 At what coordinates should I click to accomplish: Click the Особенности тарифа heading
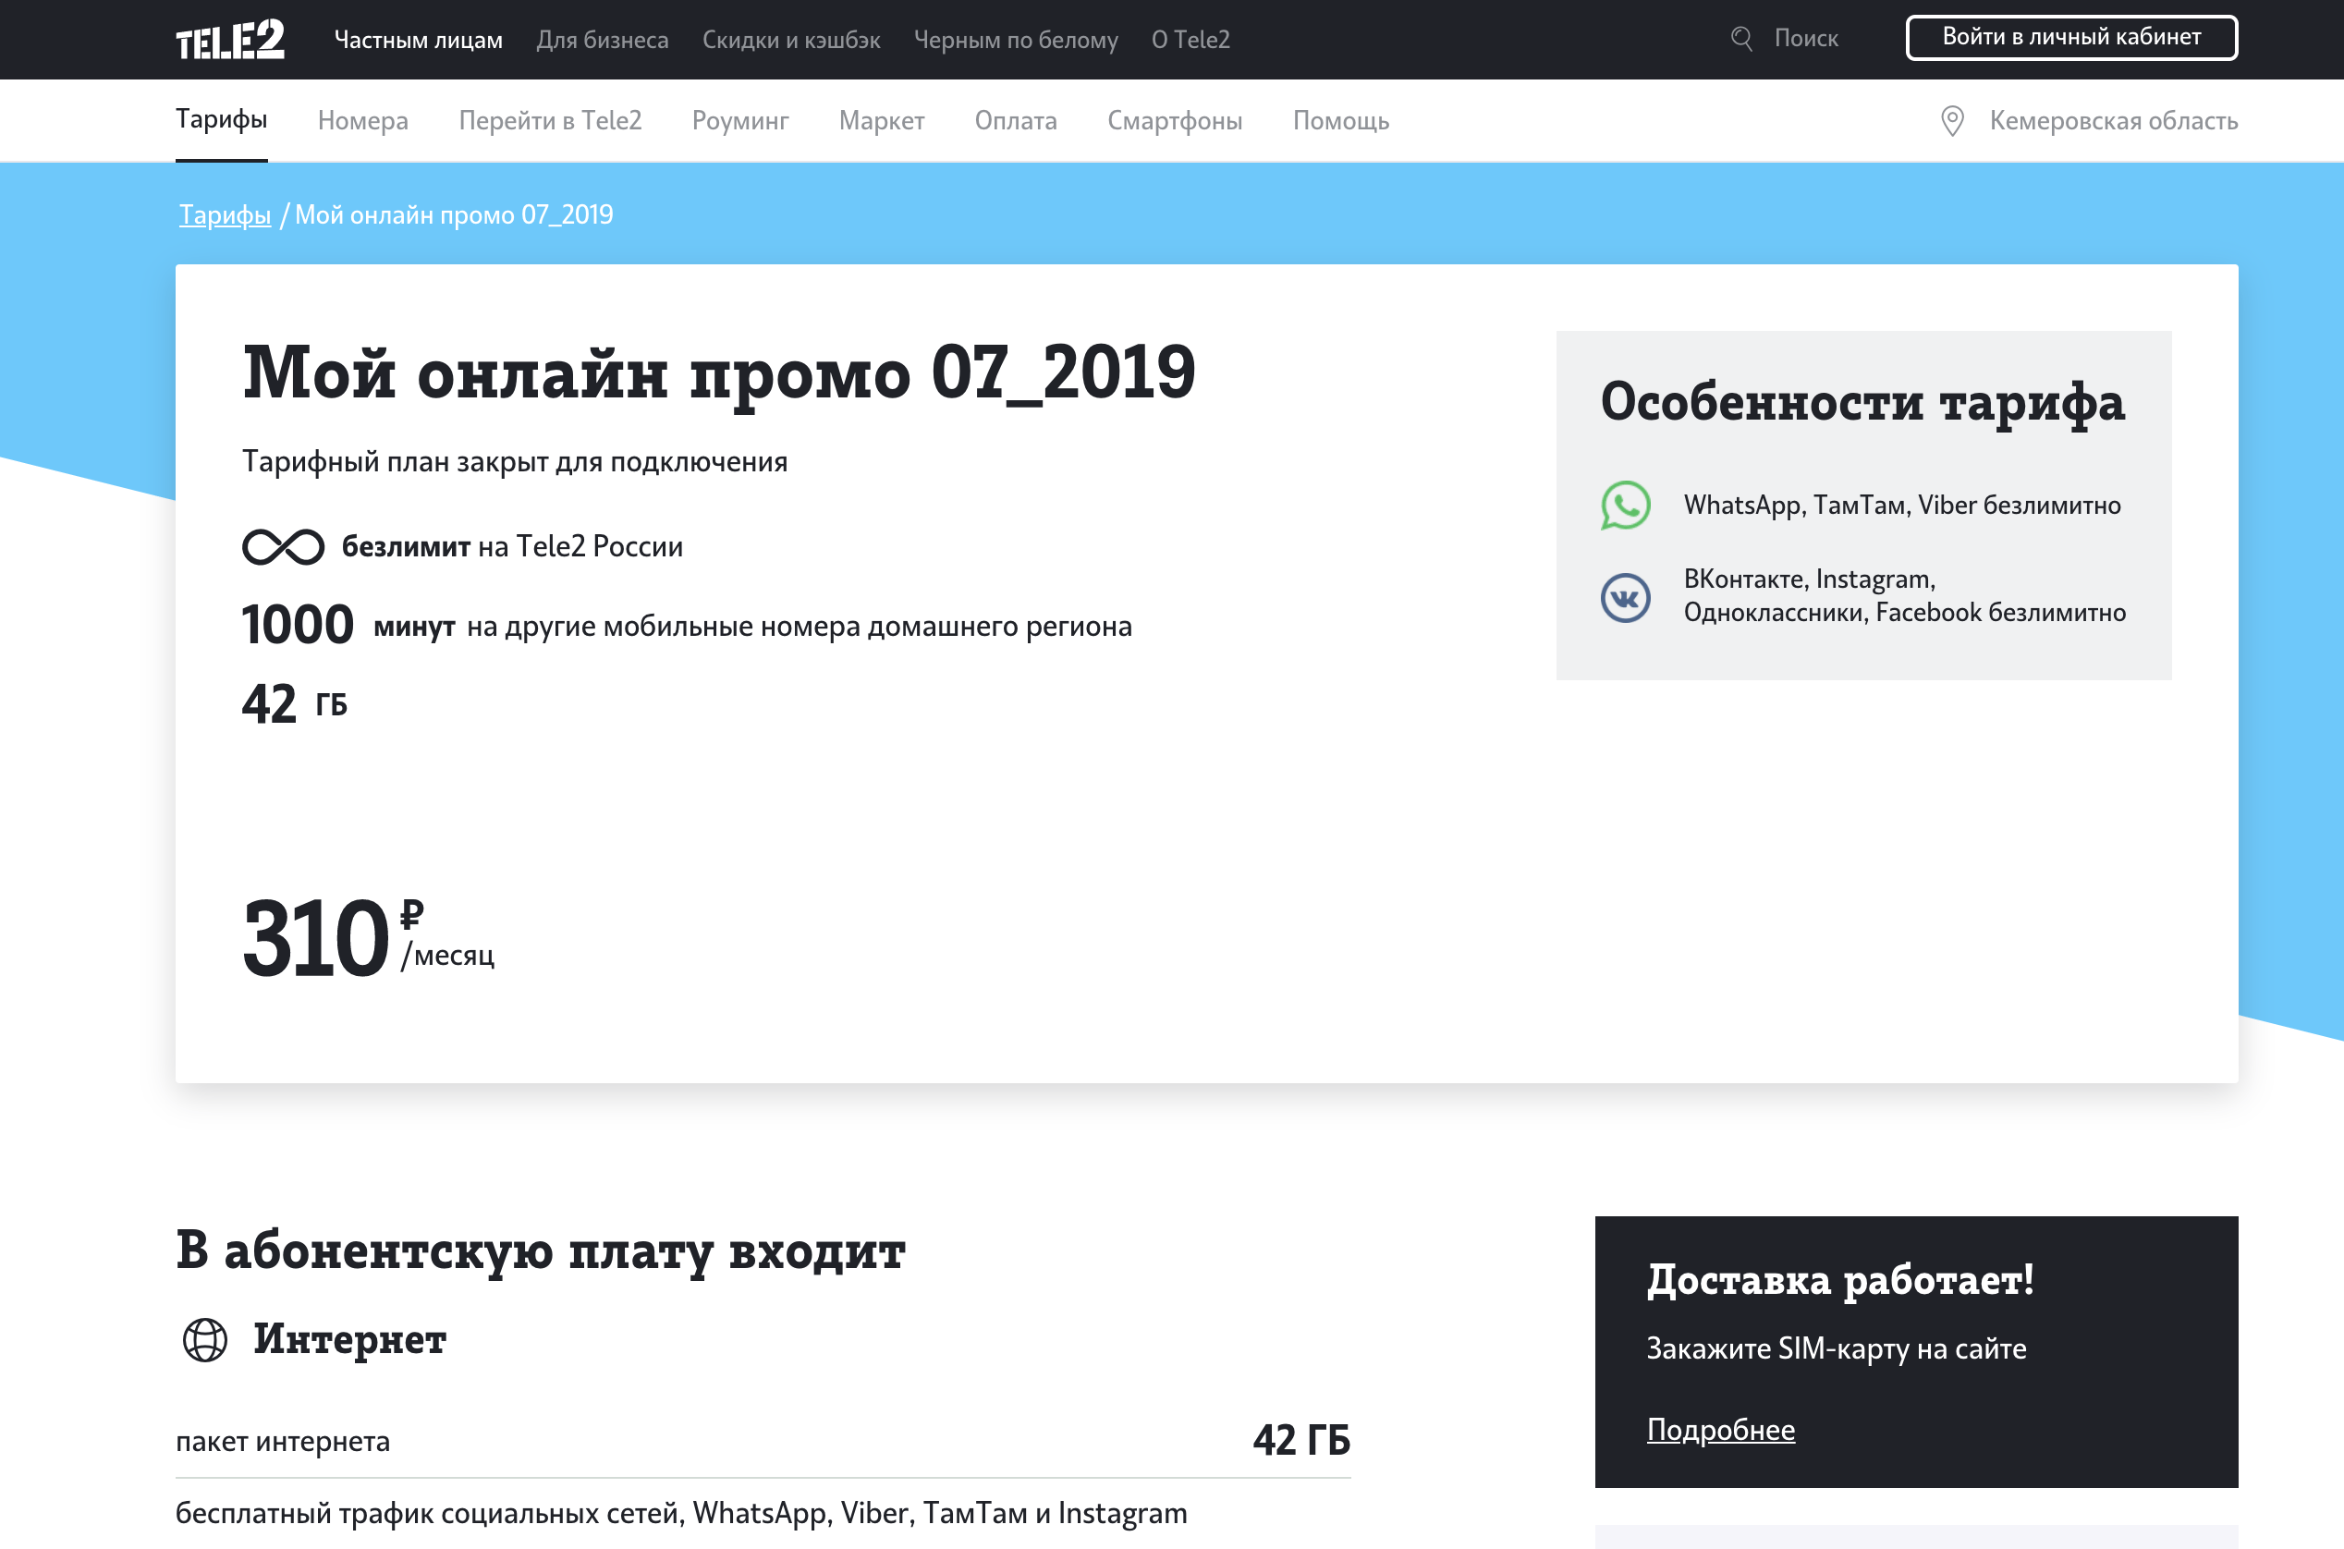[x=1862, y=402]
